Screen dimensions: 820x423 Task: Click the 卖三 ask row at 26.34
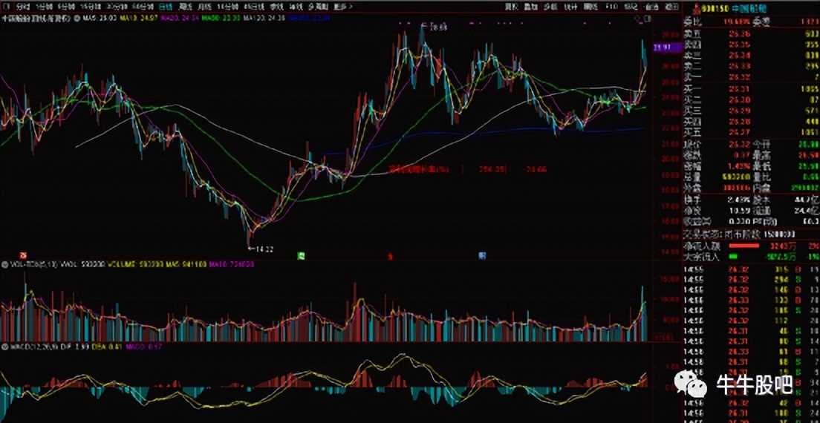point(750,56)
